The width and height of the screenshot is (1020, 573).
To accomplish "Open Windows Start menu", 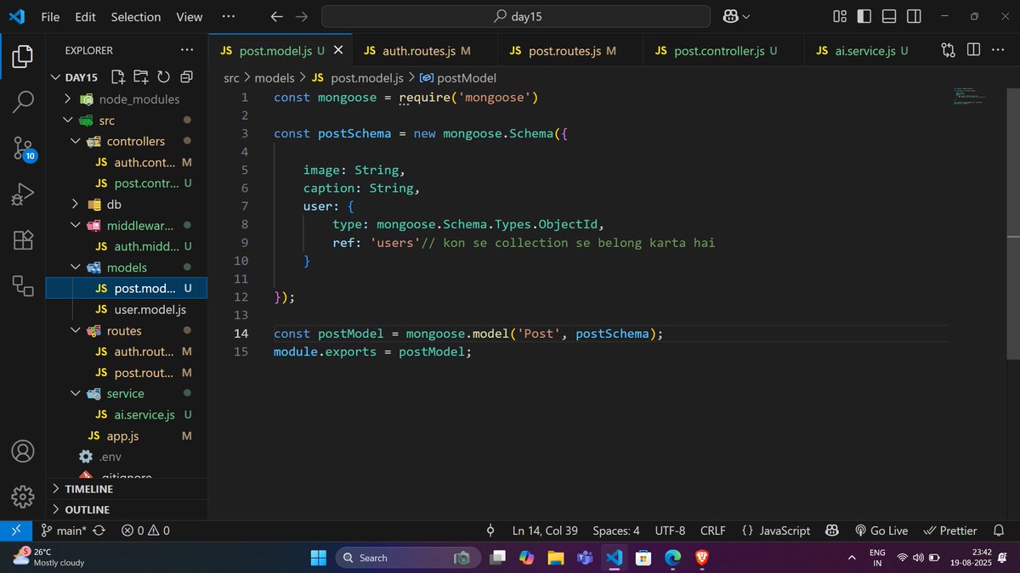I will coord(318,558).
